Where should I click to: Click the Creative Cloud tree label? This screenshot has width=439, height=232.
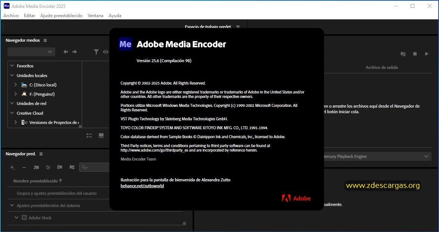[x=30, y=113]
